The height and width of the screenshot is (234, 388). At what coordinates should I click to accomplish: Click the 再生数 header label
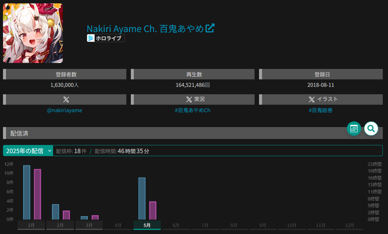[194, 75]
